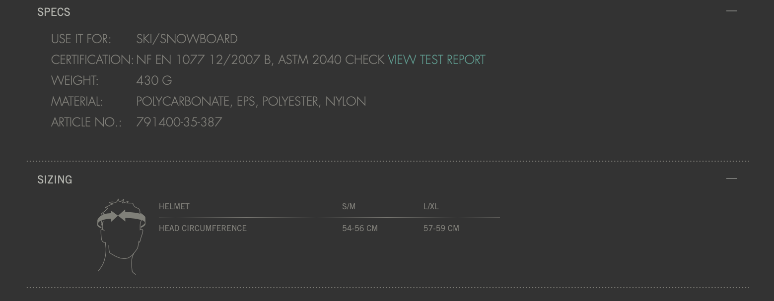Click the article number 791400-35-387

click(179, 122)
